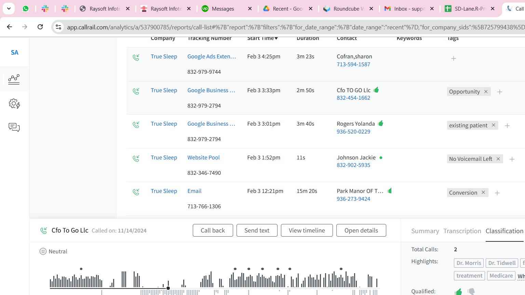The image size is (525, 295).
Task: Switch to the Roundcube browser tab
Action: tap(349, 9)
